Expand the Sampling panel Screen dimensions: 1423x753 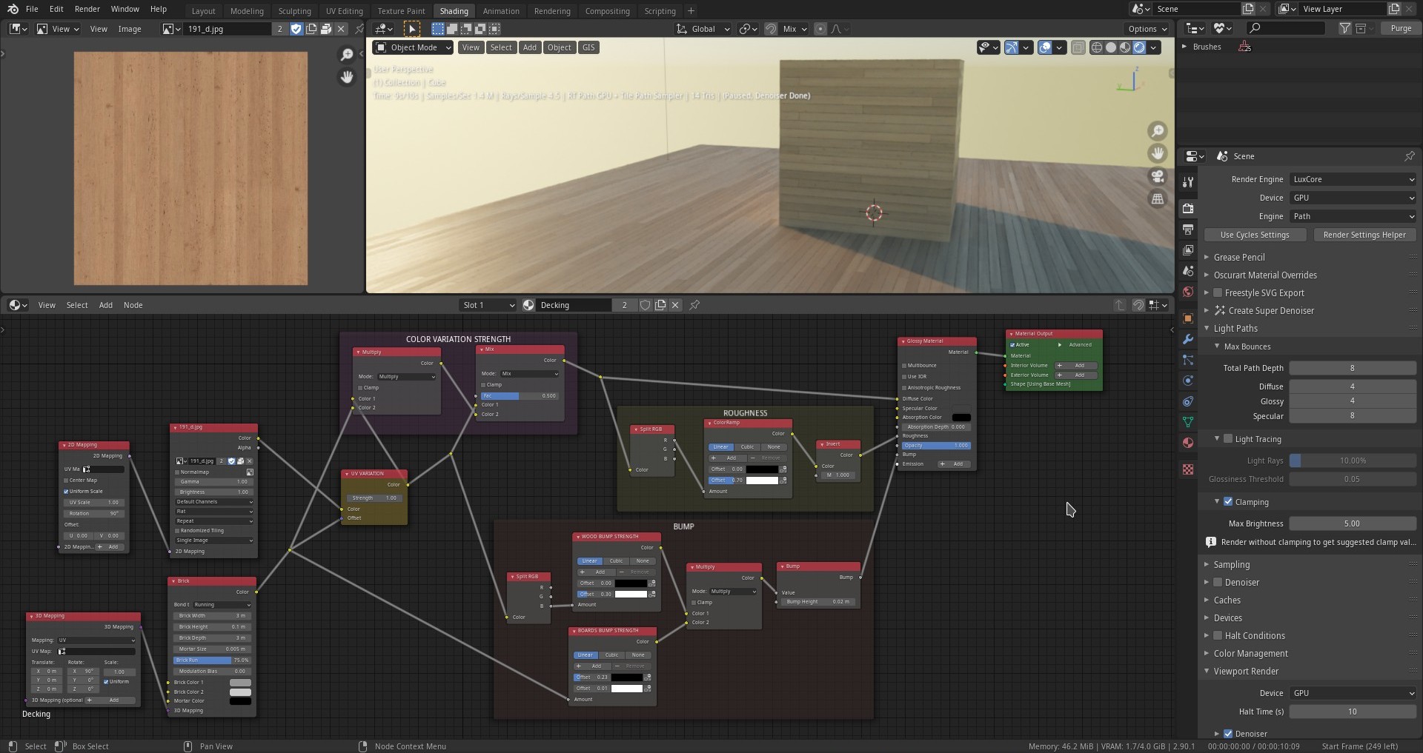(x=1232, y=565)
